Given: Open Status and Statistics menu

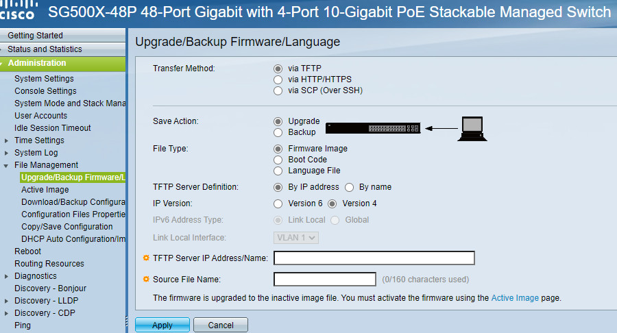Looking at the screenshot, I should pyautogui.click(x=45, y=49).
